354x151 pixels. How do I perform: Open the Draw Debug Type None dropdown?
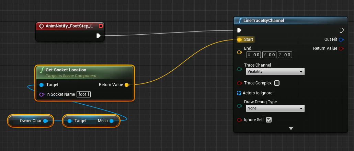[x=275, y=108]
